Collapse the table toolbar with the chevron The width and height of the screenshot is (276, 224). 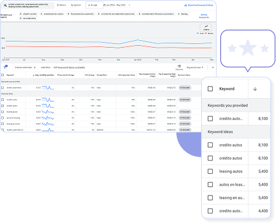point(213,67)
